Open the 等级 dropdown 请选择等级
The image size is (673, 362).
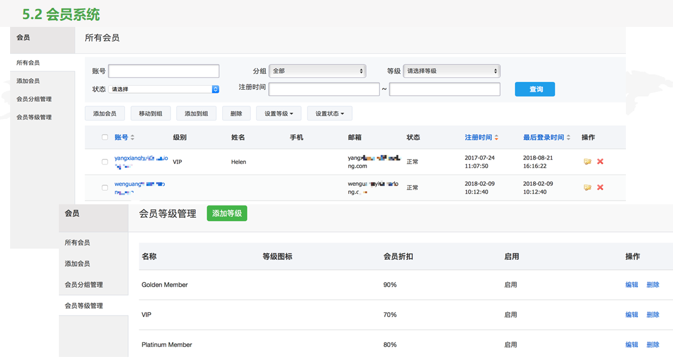451,71
